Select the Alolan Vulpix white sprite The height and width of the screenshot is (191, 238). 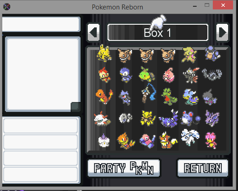[190, 138]
